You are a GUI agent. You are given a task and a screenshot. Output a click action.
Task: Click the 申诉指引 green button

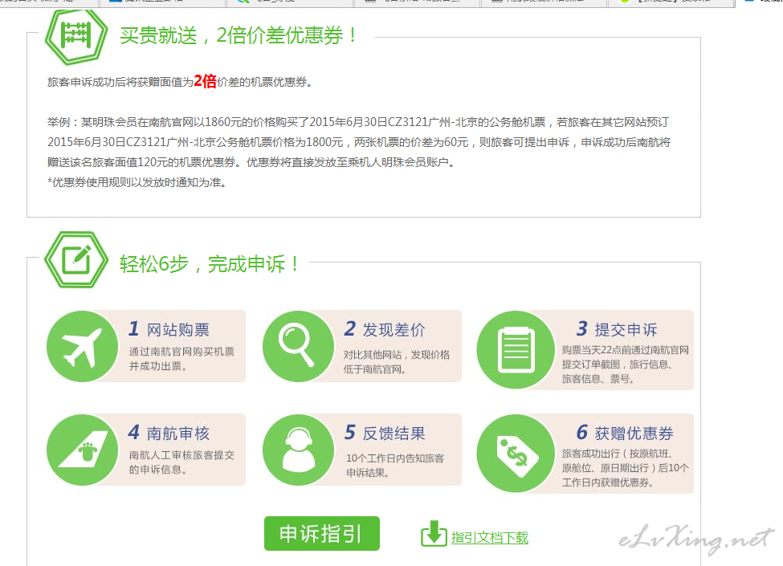[x=321, y=534]
